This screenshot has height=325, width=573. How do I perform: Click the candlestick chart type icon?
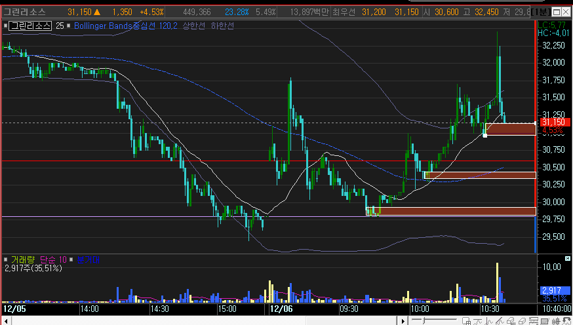[x=556, y=321]
